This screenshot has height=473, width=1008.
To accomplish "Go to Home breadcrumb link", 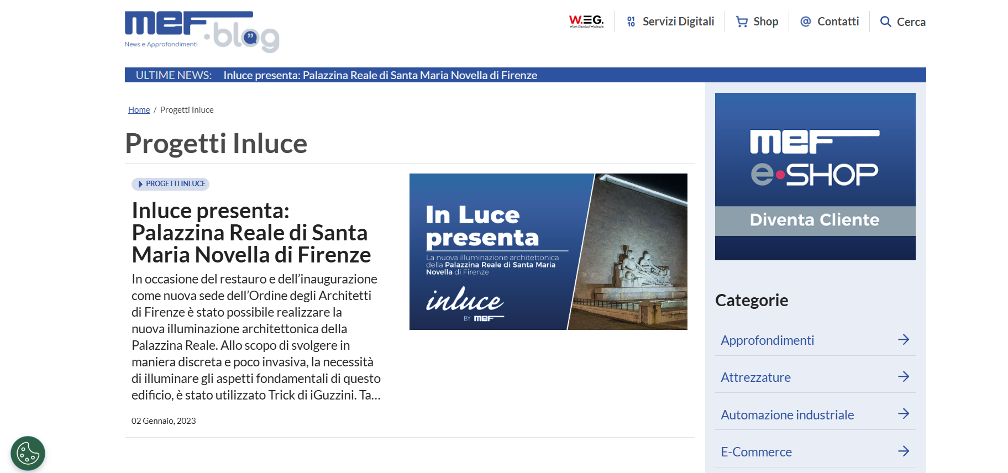I will (139, 110).
